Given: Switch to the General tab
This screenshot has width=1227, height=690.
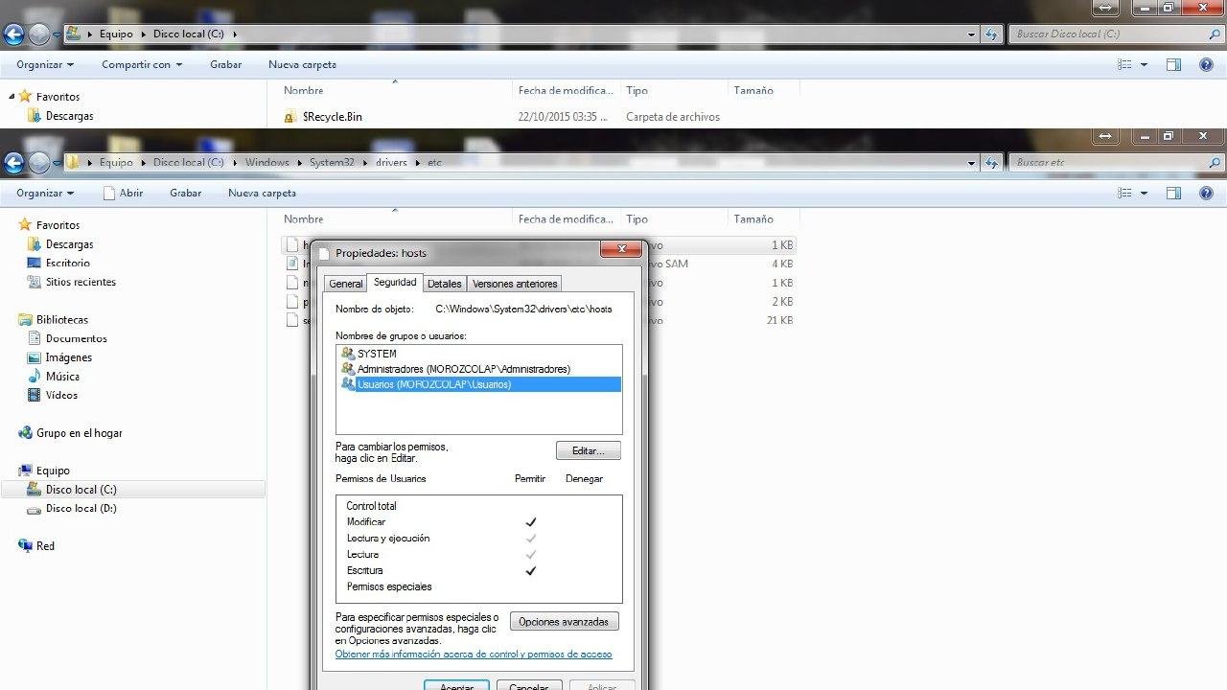Looking at the screenshot, I should pos(345,284).
